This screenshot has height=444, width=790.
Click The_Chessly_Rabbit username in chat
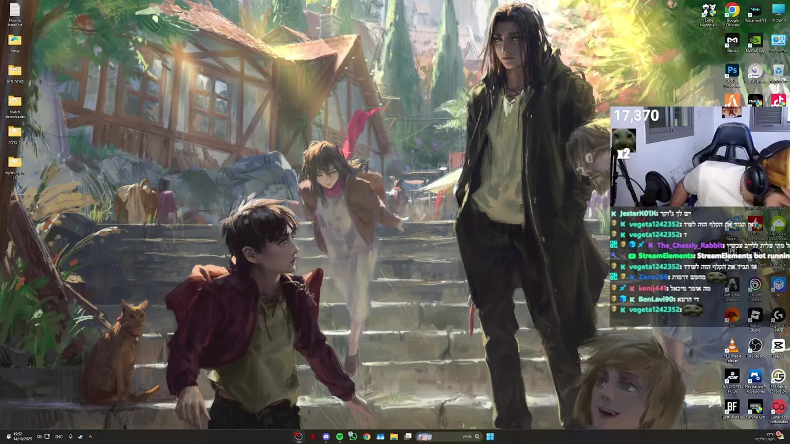690,245
